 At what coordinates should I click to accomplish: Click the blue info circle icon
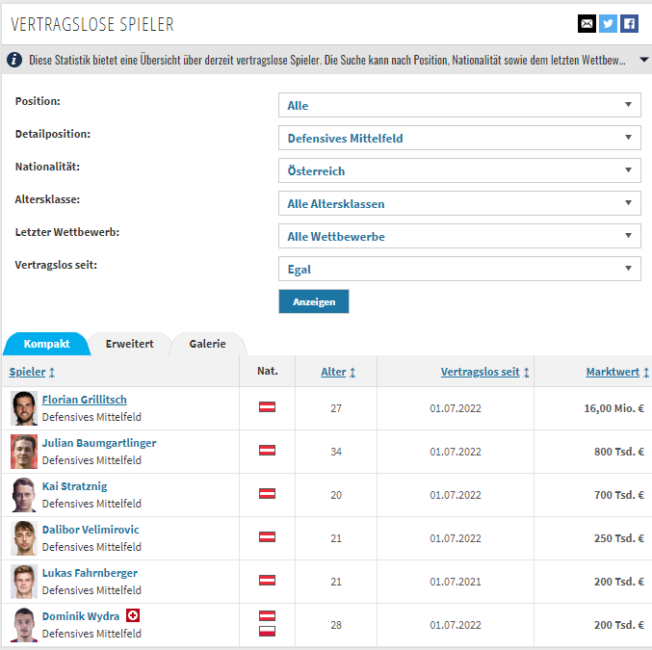pos(14,60)
